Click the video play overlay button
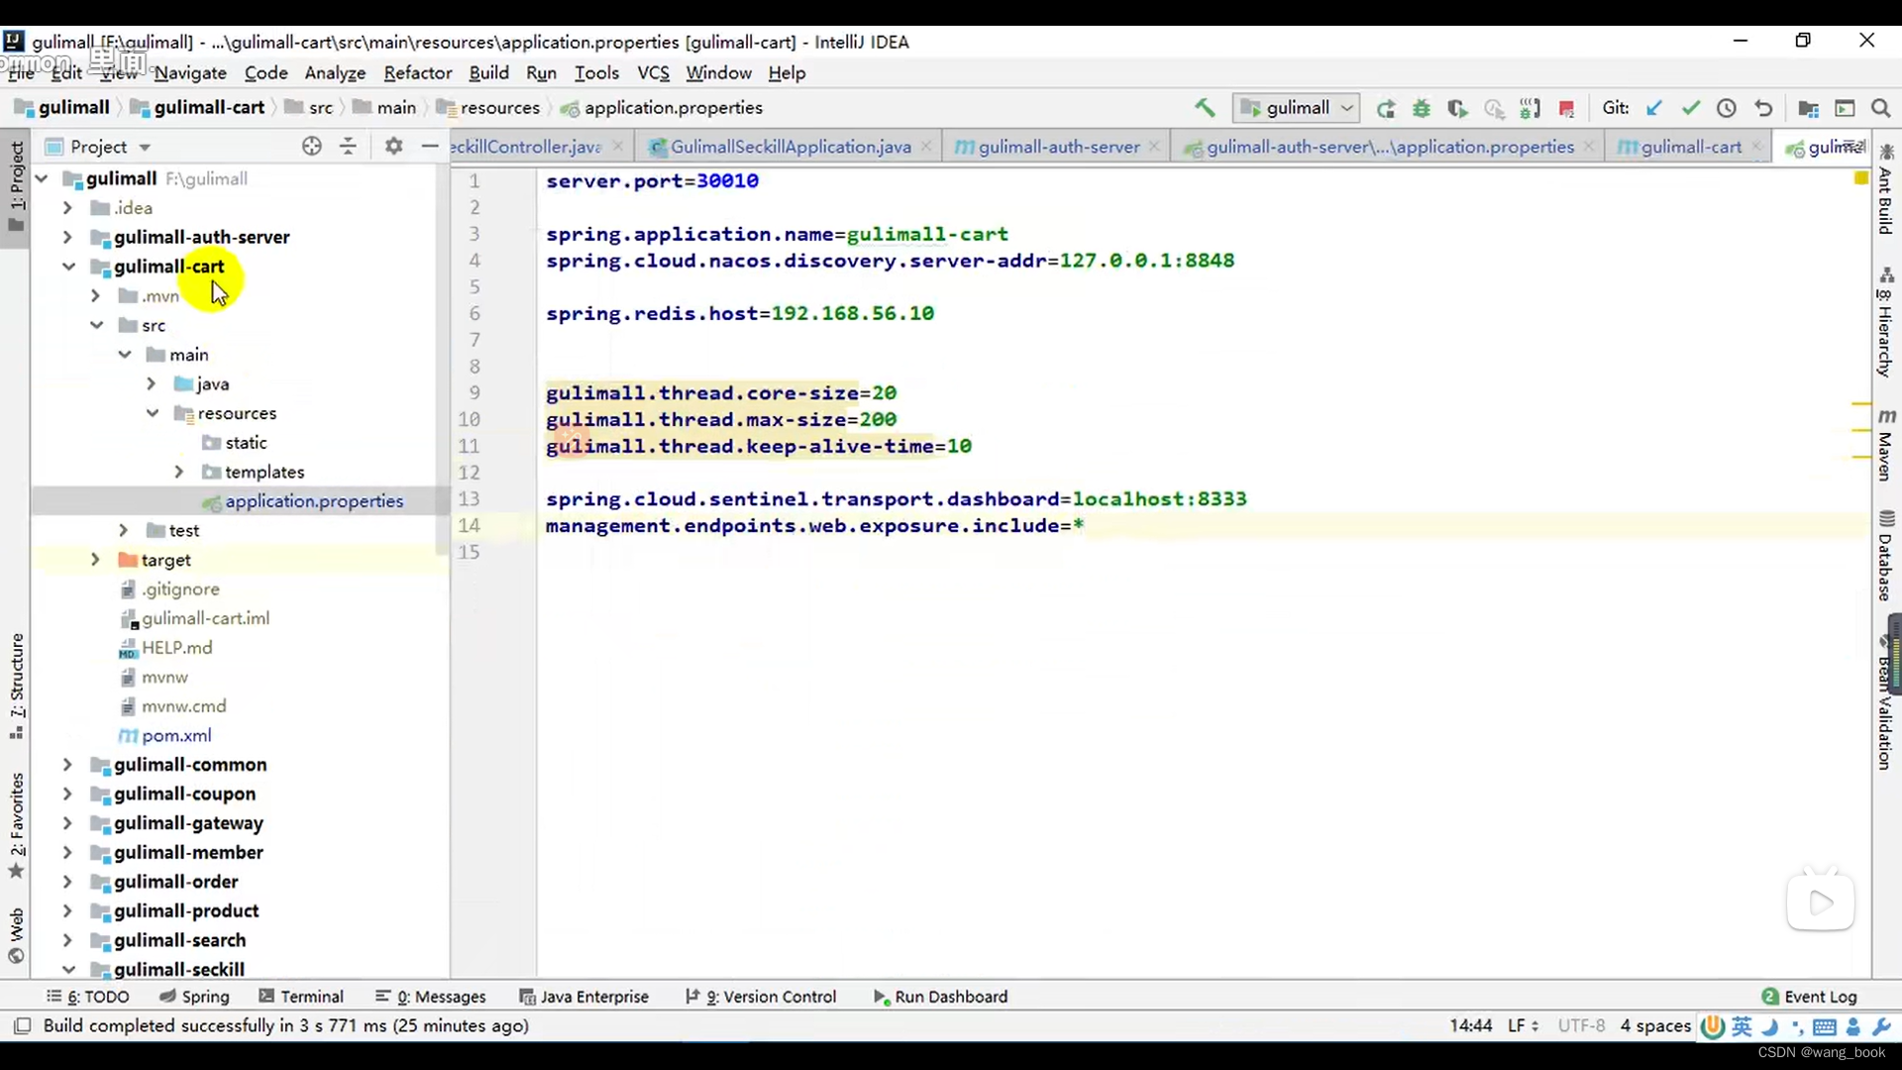This screenshot has width=1902, height=1070. [x=1821, y=902]
